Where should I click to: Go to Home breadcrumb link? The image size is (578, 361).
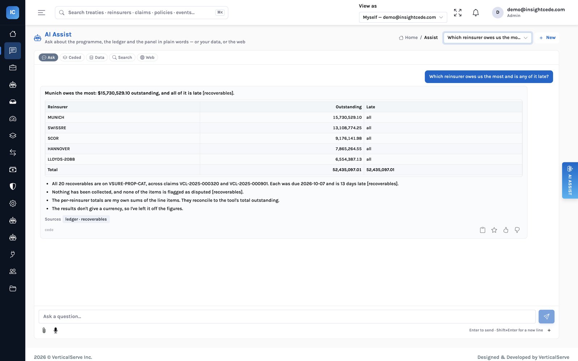point(408,38)
